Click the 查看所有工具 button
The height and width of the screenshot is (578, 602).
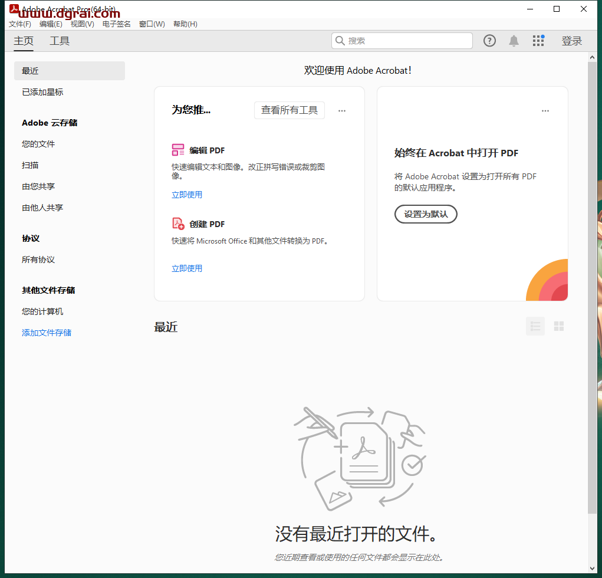coord(290,110)
